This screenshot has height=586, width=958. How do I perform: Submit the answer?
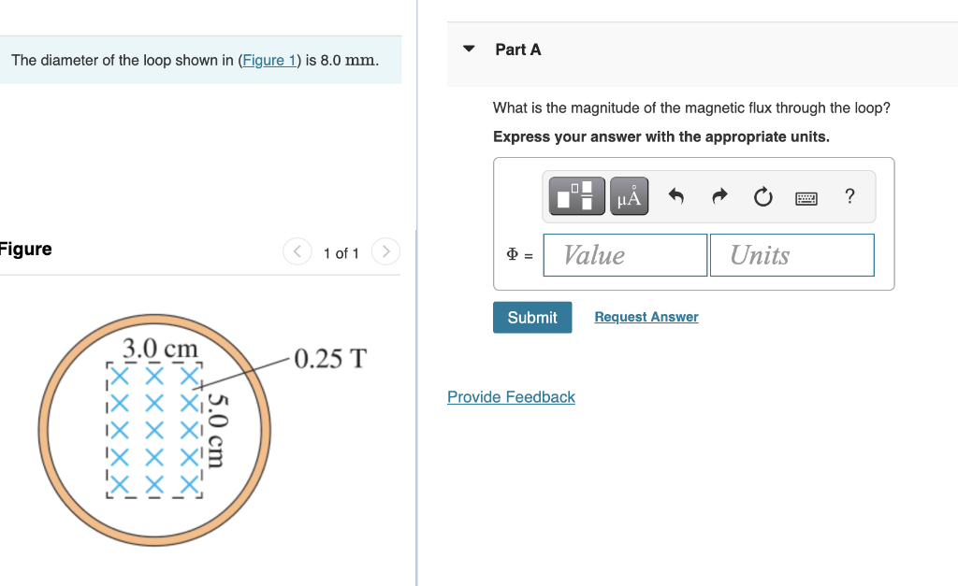coord(531,317)
